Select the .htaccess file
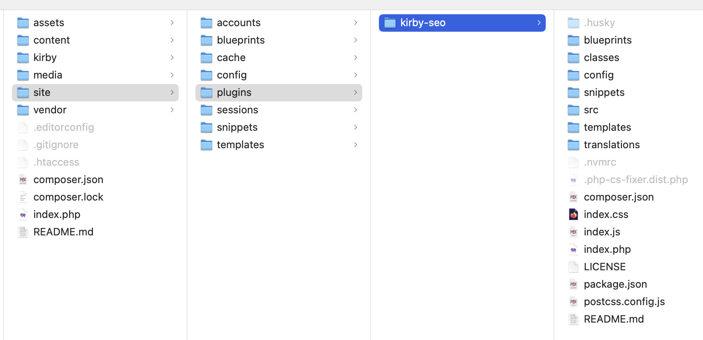The height and width of the screenshot is (340, 703). click(56, 162)
